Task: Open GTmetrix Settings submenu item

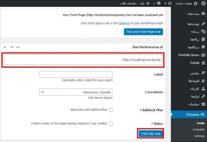Action: pos(199,136)
